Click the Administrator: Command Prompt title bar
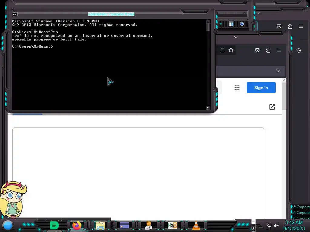310x232 pixels. pyautogui.click(x=111, y=14)
